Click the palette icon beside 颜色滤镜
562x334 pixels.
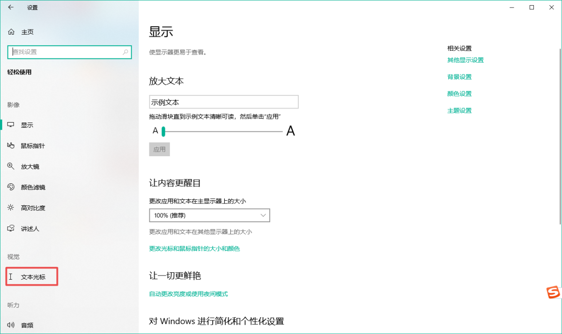pos(11,187)
